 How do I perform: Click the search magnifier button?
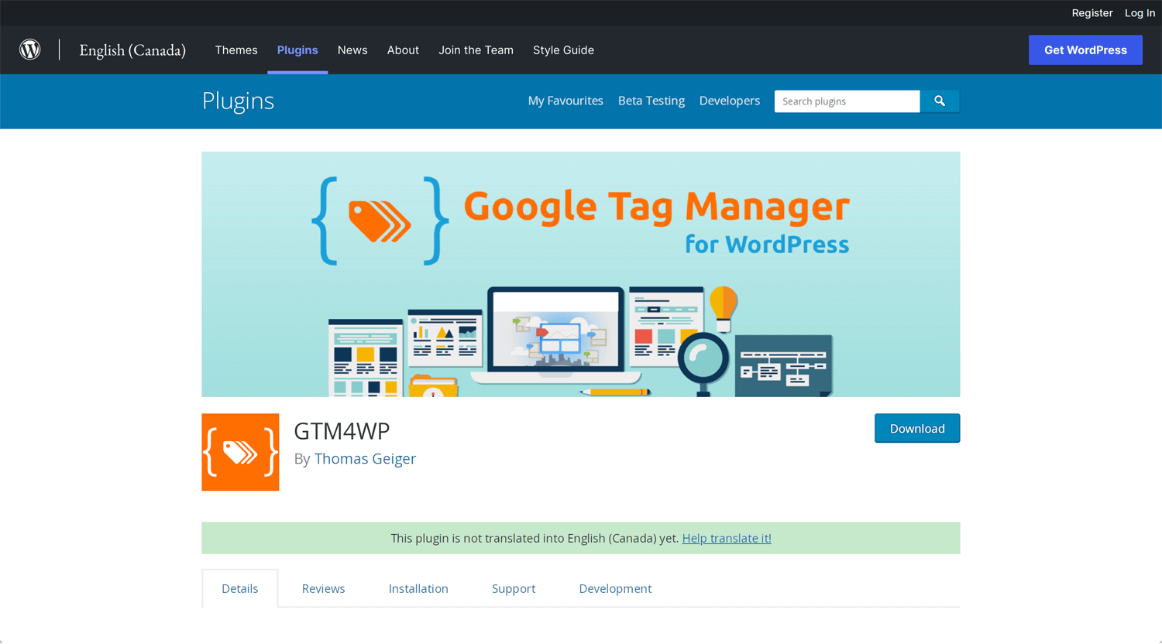tap(940, 101)
